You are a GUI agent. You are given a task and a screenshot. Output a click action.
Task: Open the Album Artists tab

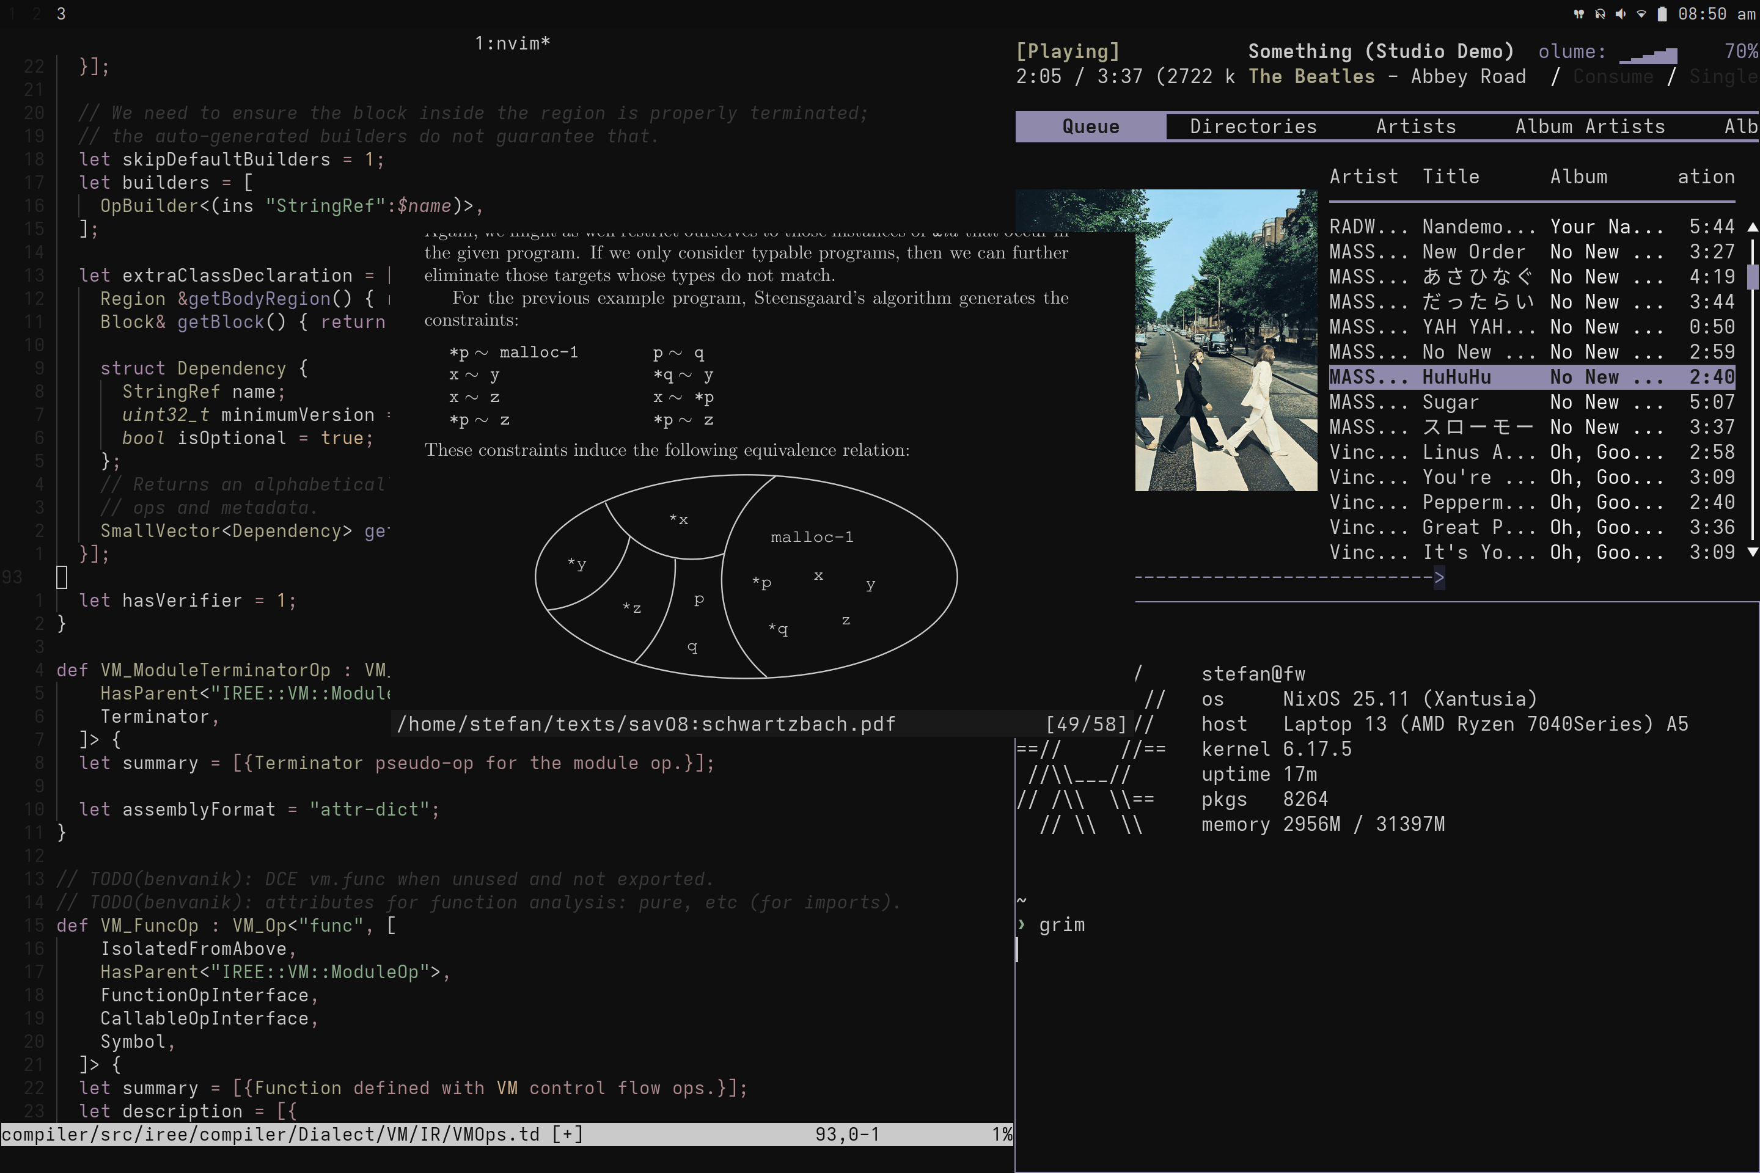point(1590,126)
